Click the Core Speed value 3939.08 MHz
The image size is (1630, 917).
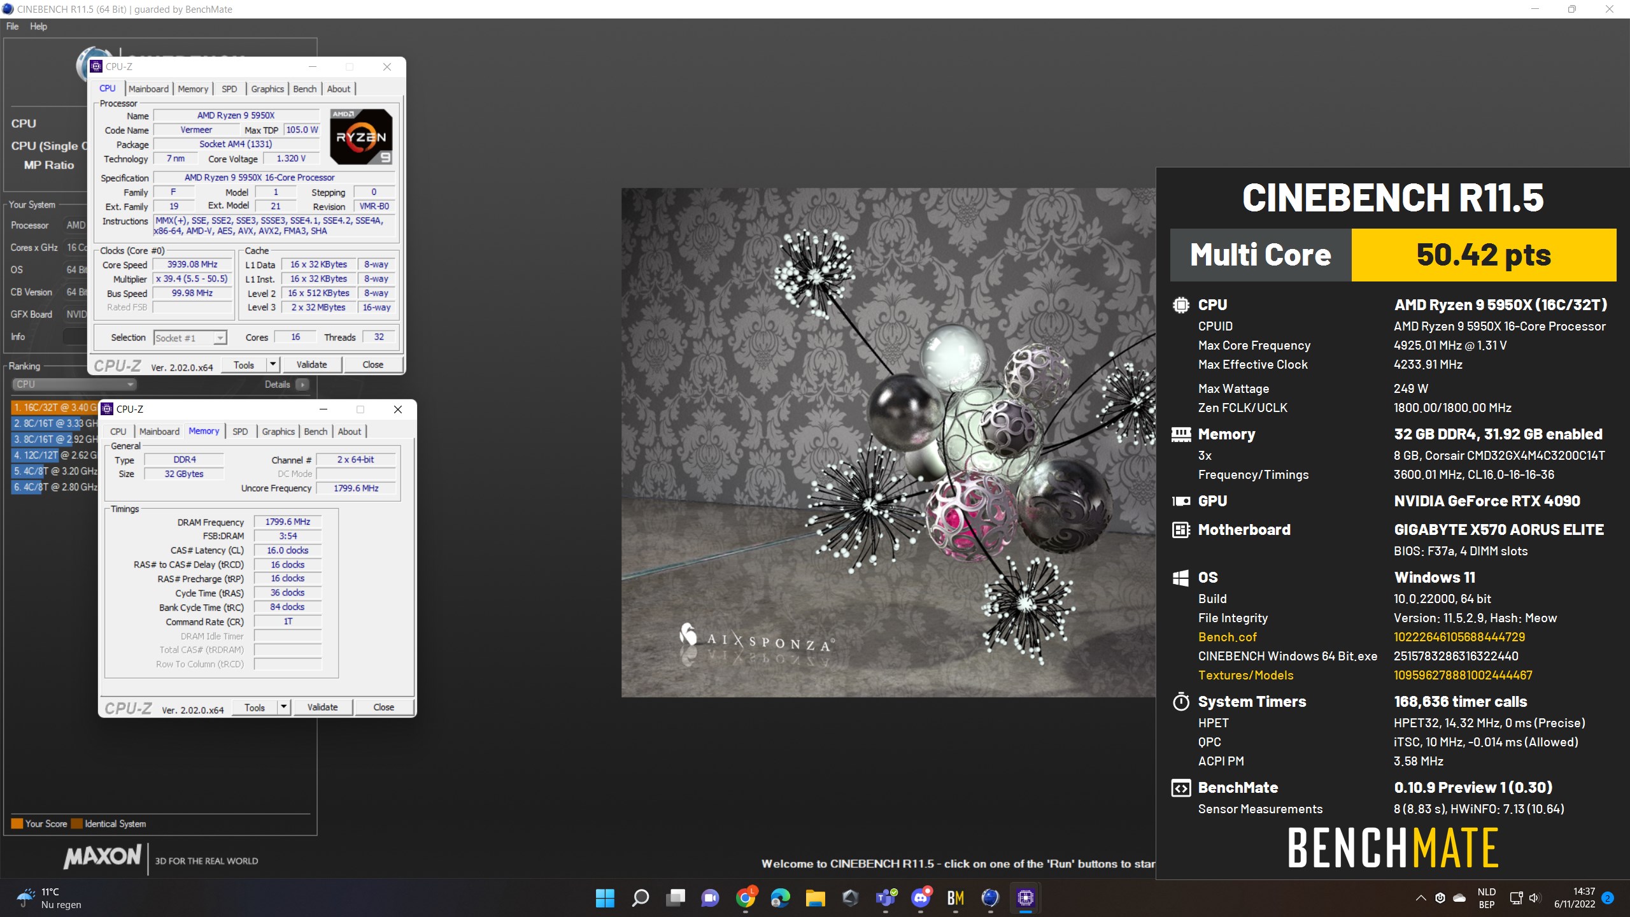[192, 264]
